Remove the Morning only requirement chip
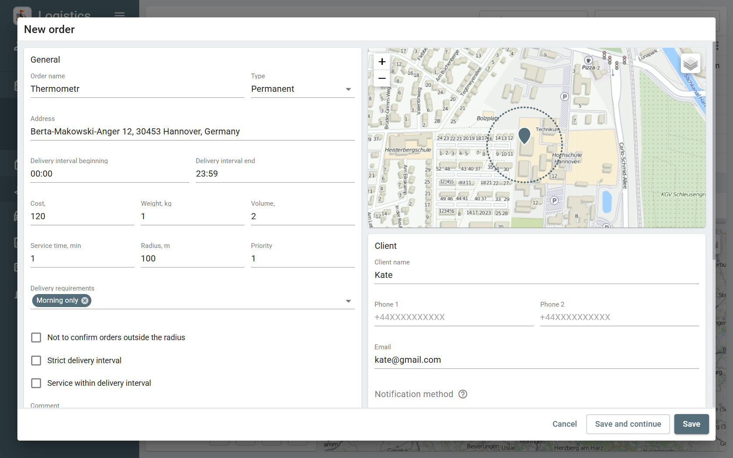The width and height of the screenshot is (733, 458). click(x=85, y=301)
